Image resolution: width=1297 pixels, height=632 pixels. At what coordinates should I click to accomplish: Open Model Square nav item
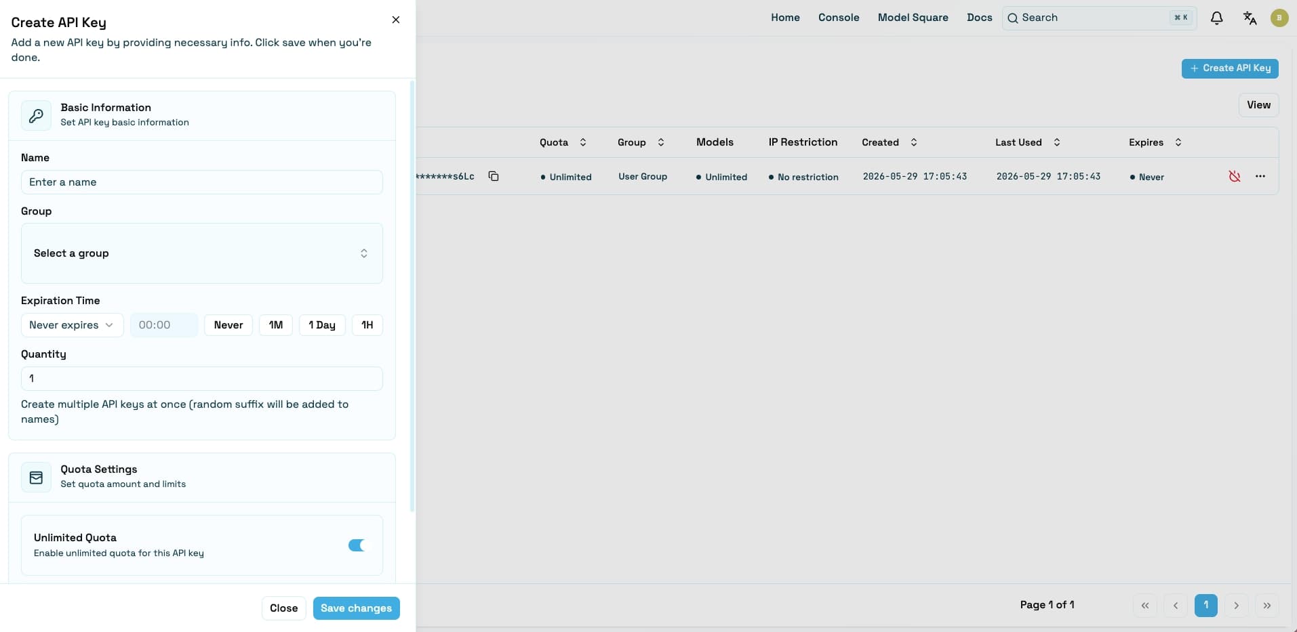913,18
